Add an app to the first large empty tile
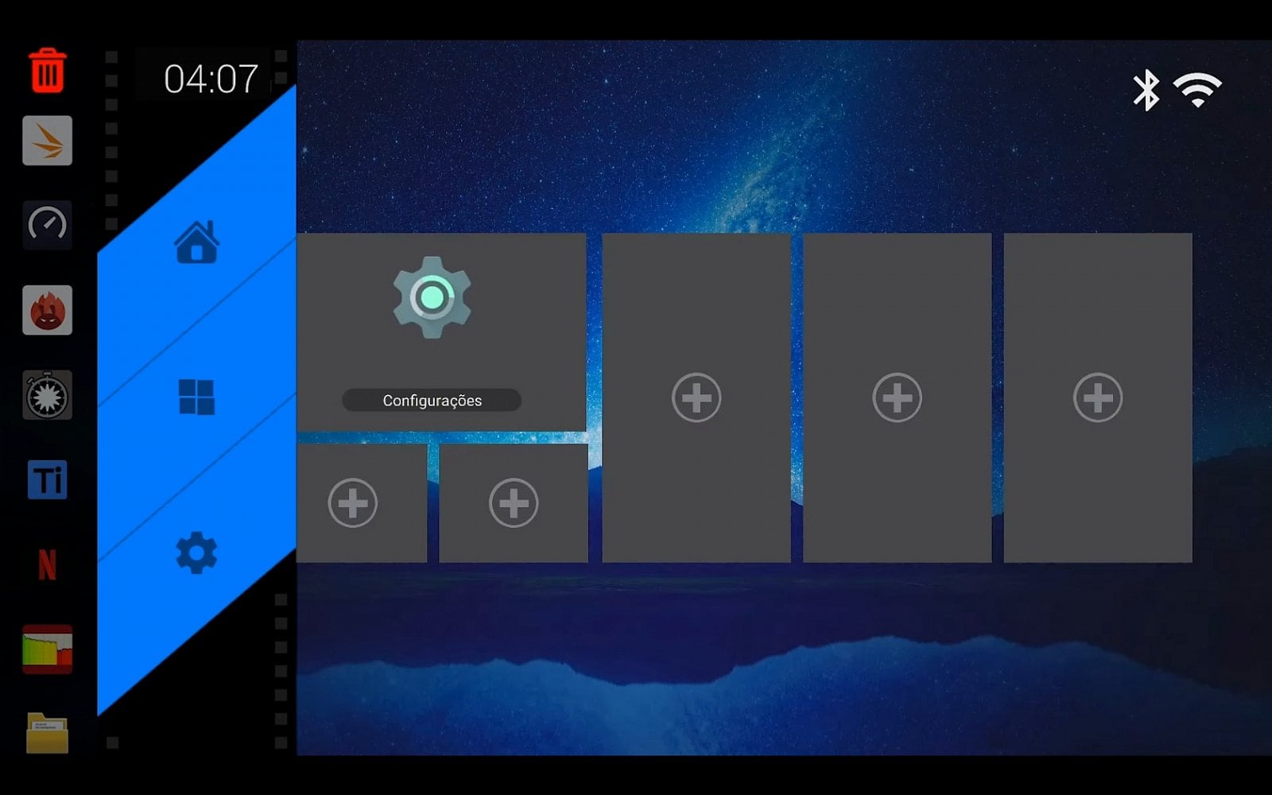 click(x=696, y=397)
